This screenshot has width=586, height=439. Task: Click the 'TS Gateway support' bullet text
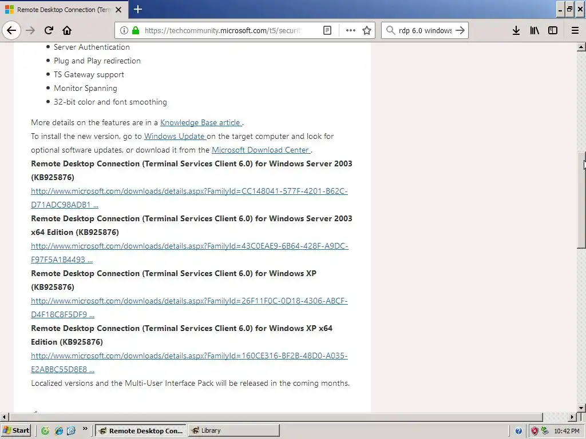click(x=89, y=74)
